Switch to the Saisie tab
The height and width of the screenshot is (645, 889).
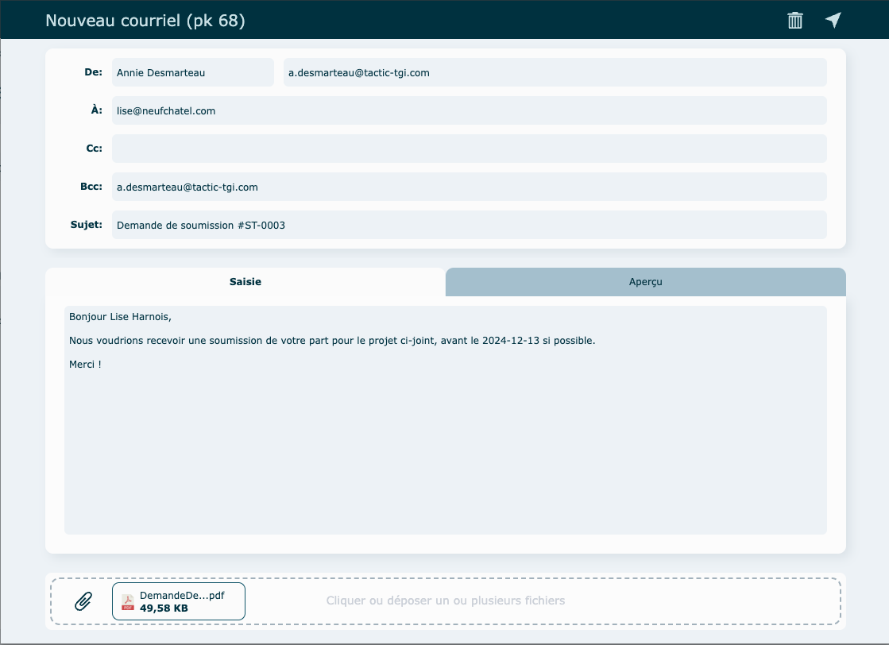pos(245,282)
